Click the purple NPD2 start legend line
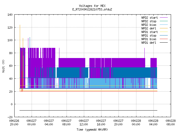 click(x=164, y=18)
